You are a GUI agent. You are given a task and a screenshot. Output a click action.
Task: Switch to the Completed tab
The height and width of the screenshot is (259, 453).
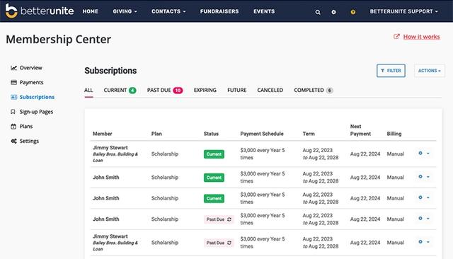313,90
